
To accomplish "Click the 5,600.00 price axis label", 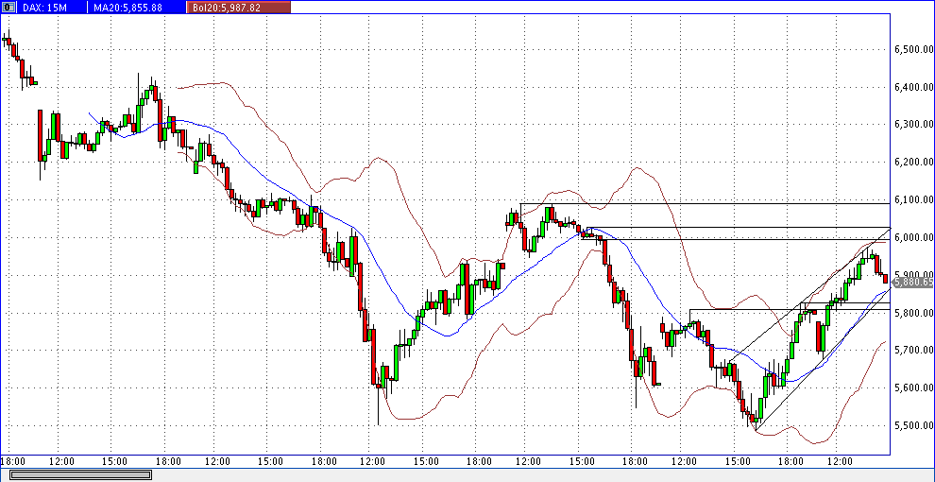I will [913, 387].
